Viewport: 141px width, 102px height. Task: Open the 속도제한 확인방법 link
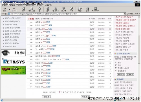122,38
